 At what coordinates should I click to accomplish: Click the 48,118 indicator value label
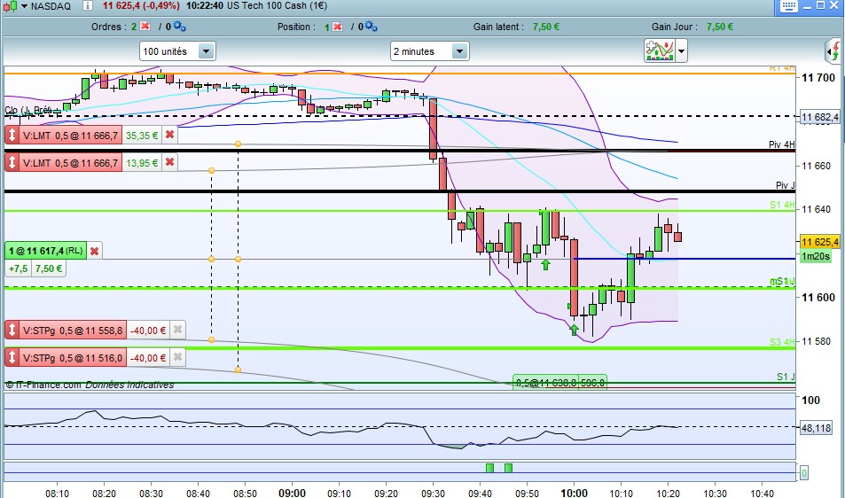[816, 428]
